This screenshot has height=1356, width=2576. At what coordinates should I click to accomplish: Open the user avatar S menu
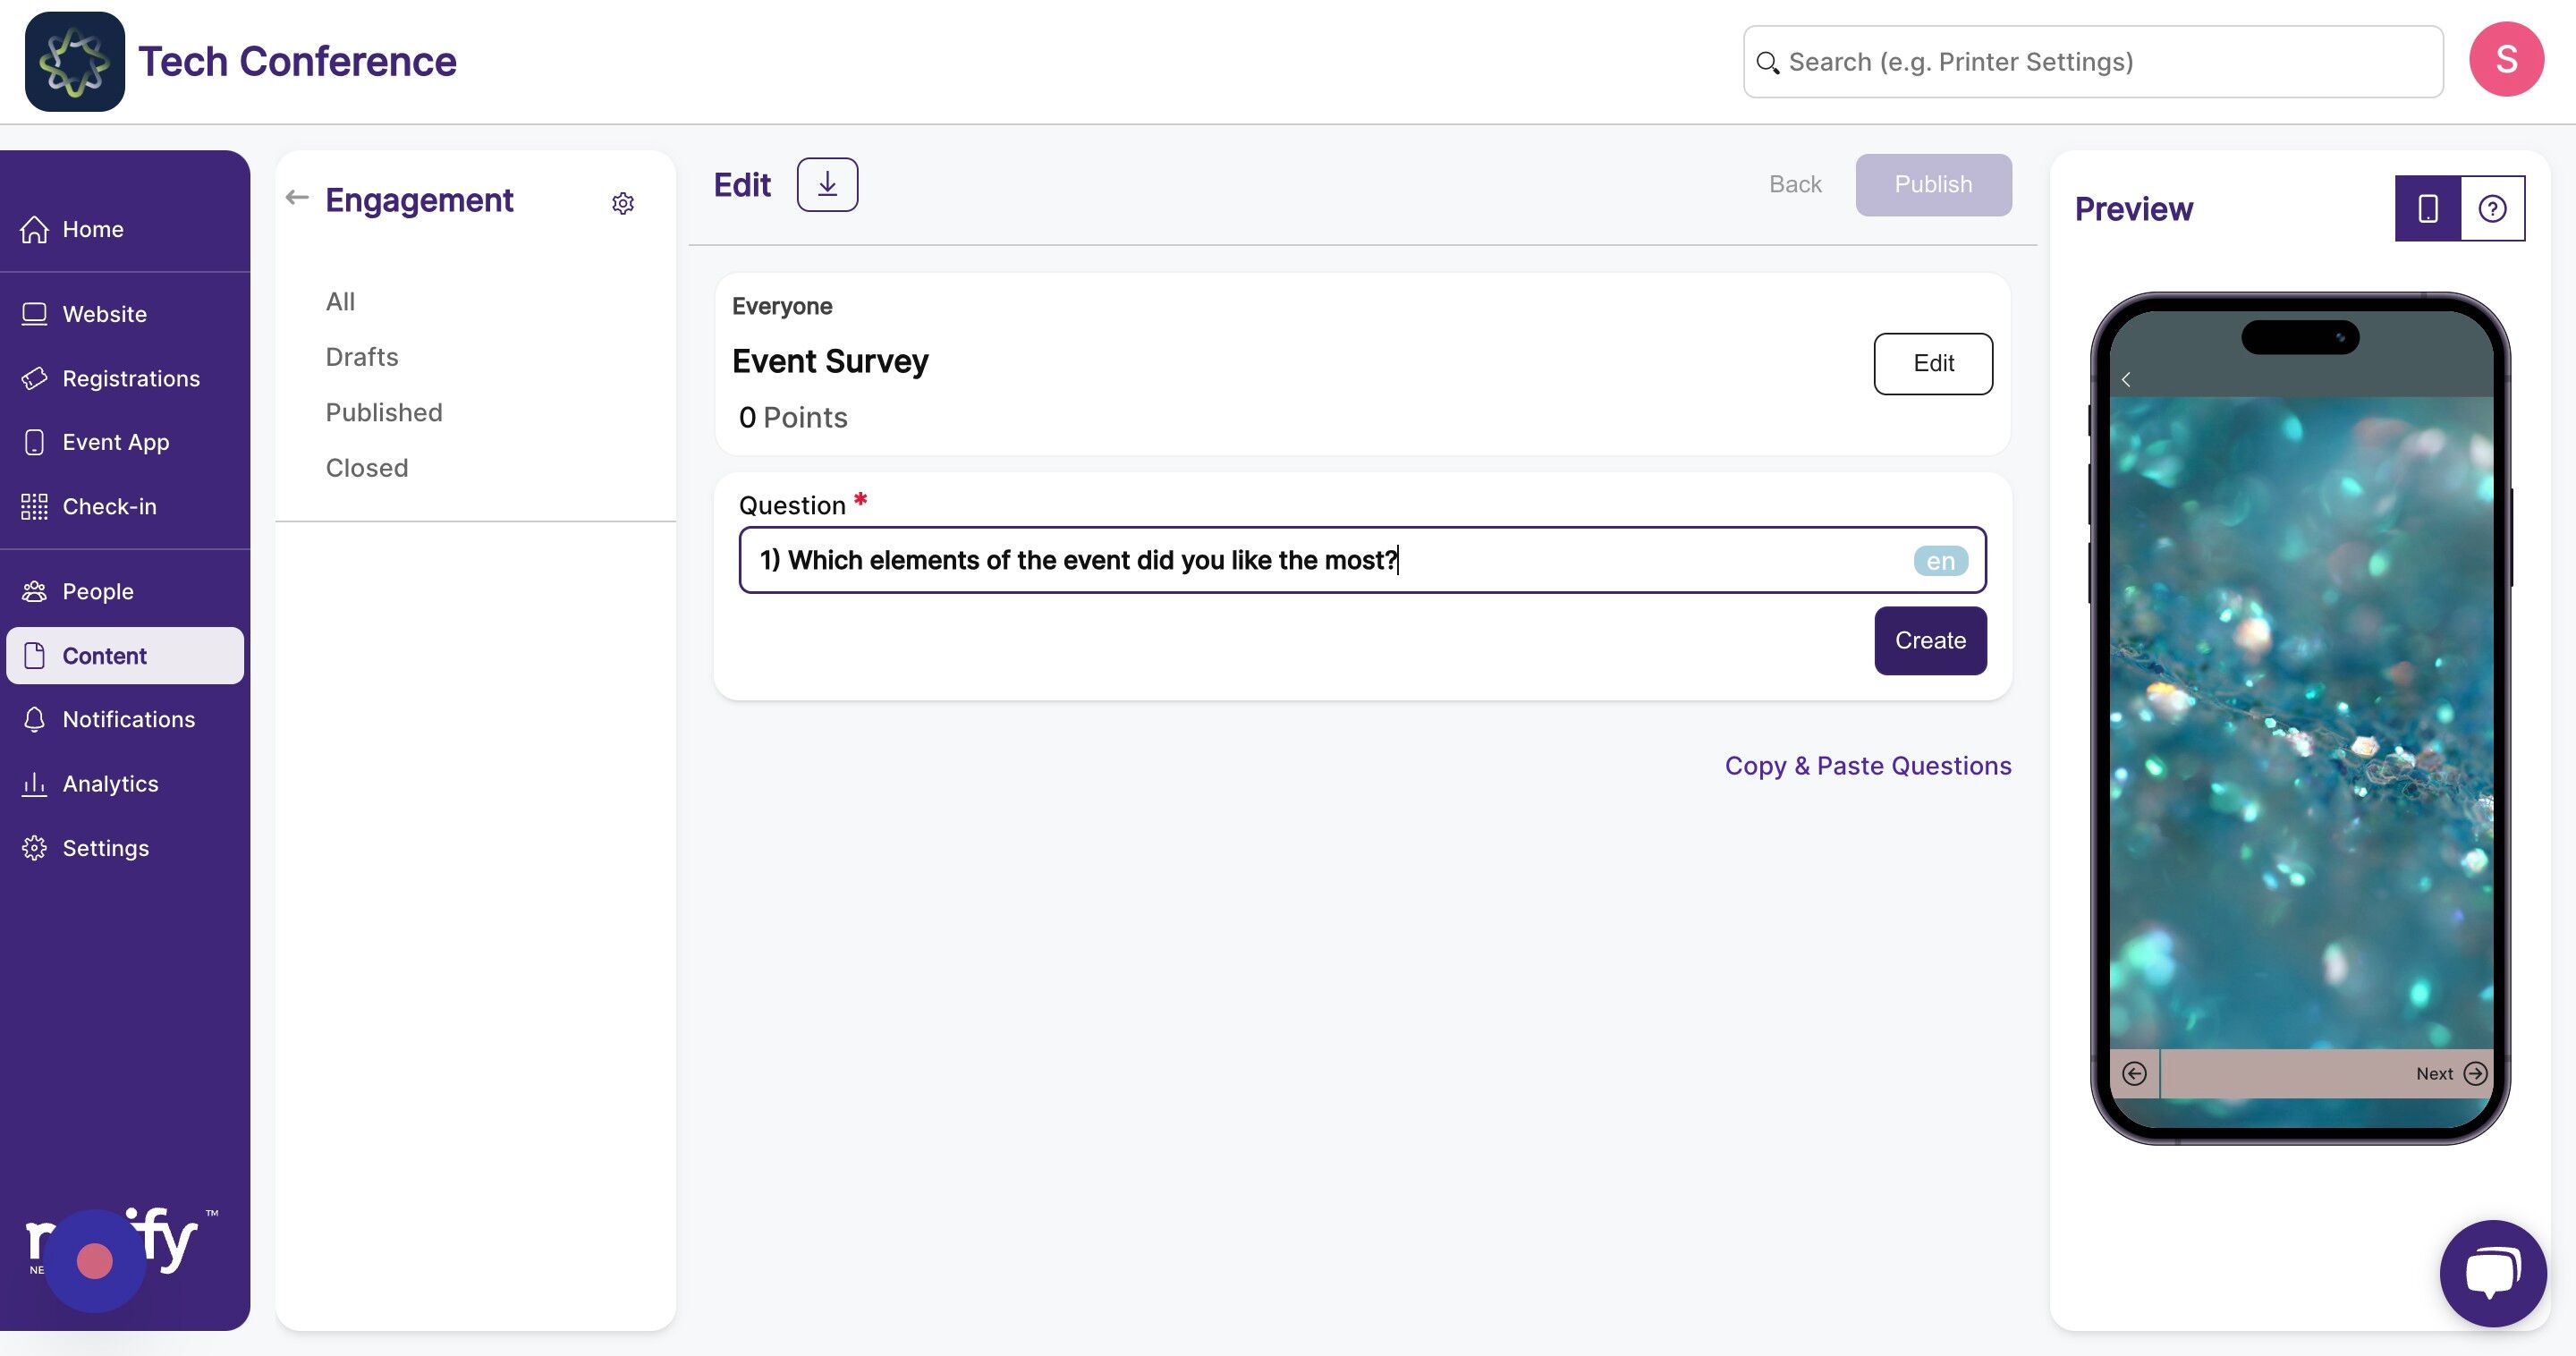[x=2506, y=60]
